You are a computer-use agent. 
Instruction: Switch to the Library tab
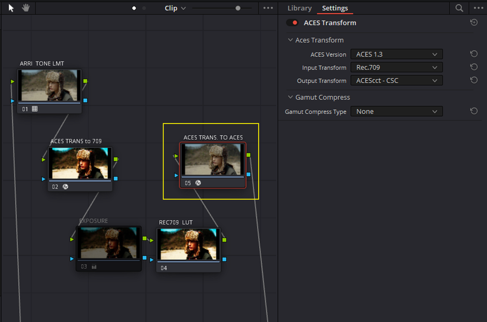point(299,8)
